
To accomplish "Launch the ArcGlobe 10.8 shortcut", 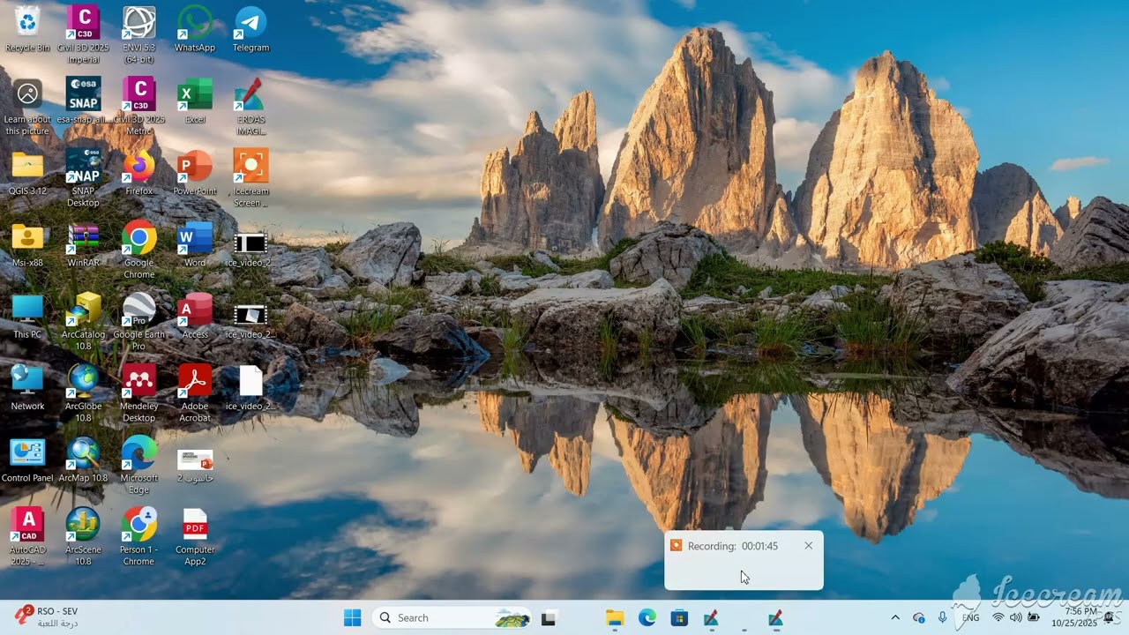I will coord(83,393).
